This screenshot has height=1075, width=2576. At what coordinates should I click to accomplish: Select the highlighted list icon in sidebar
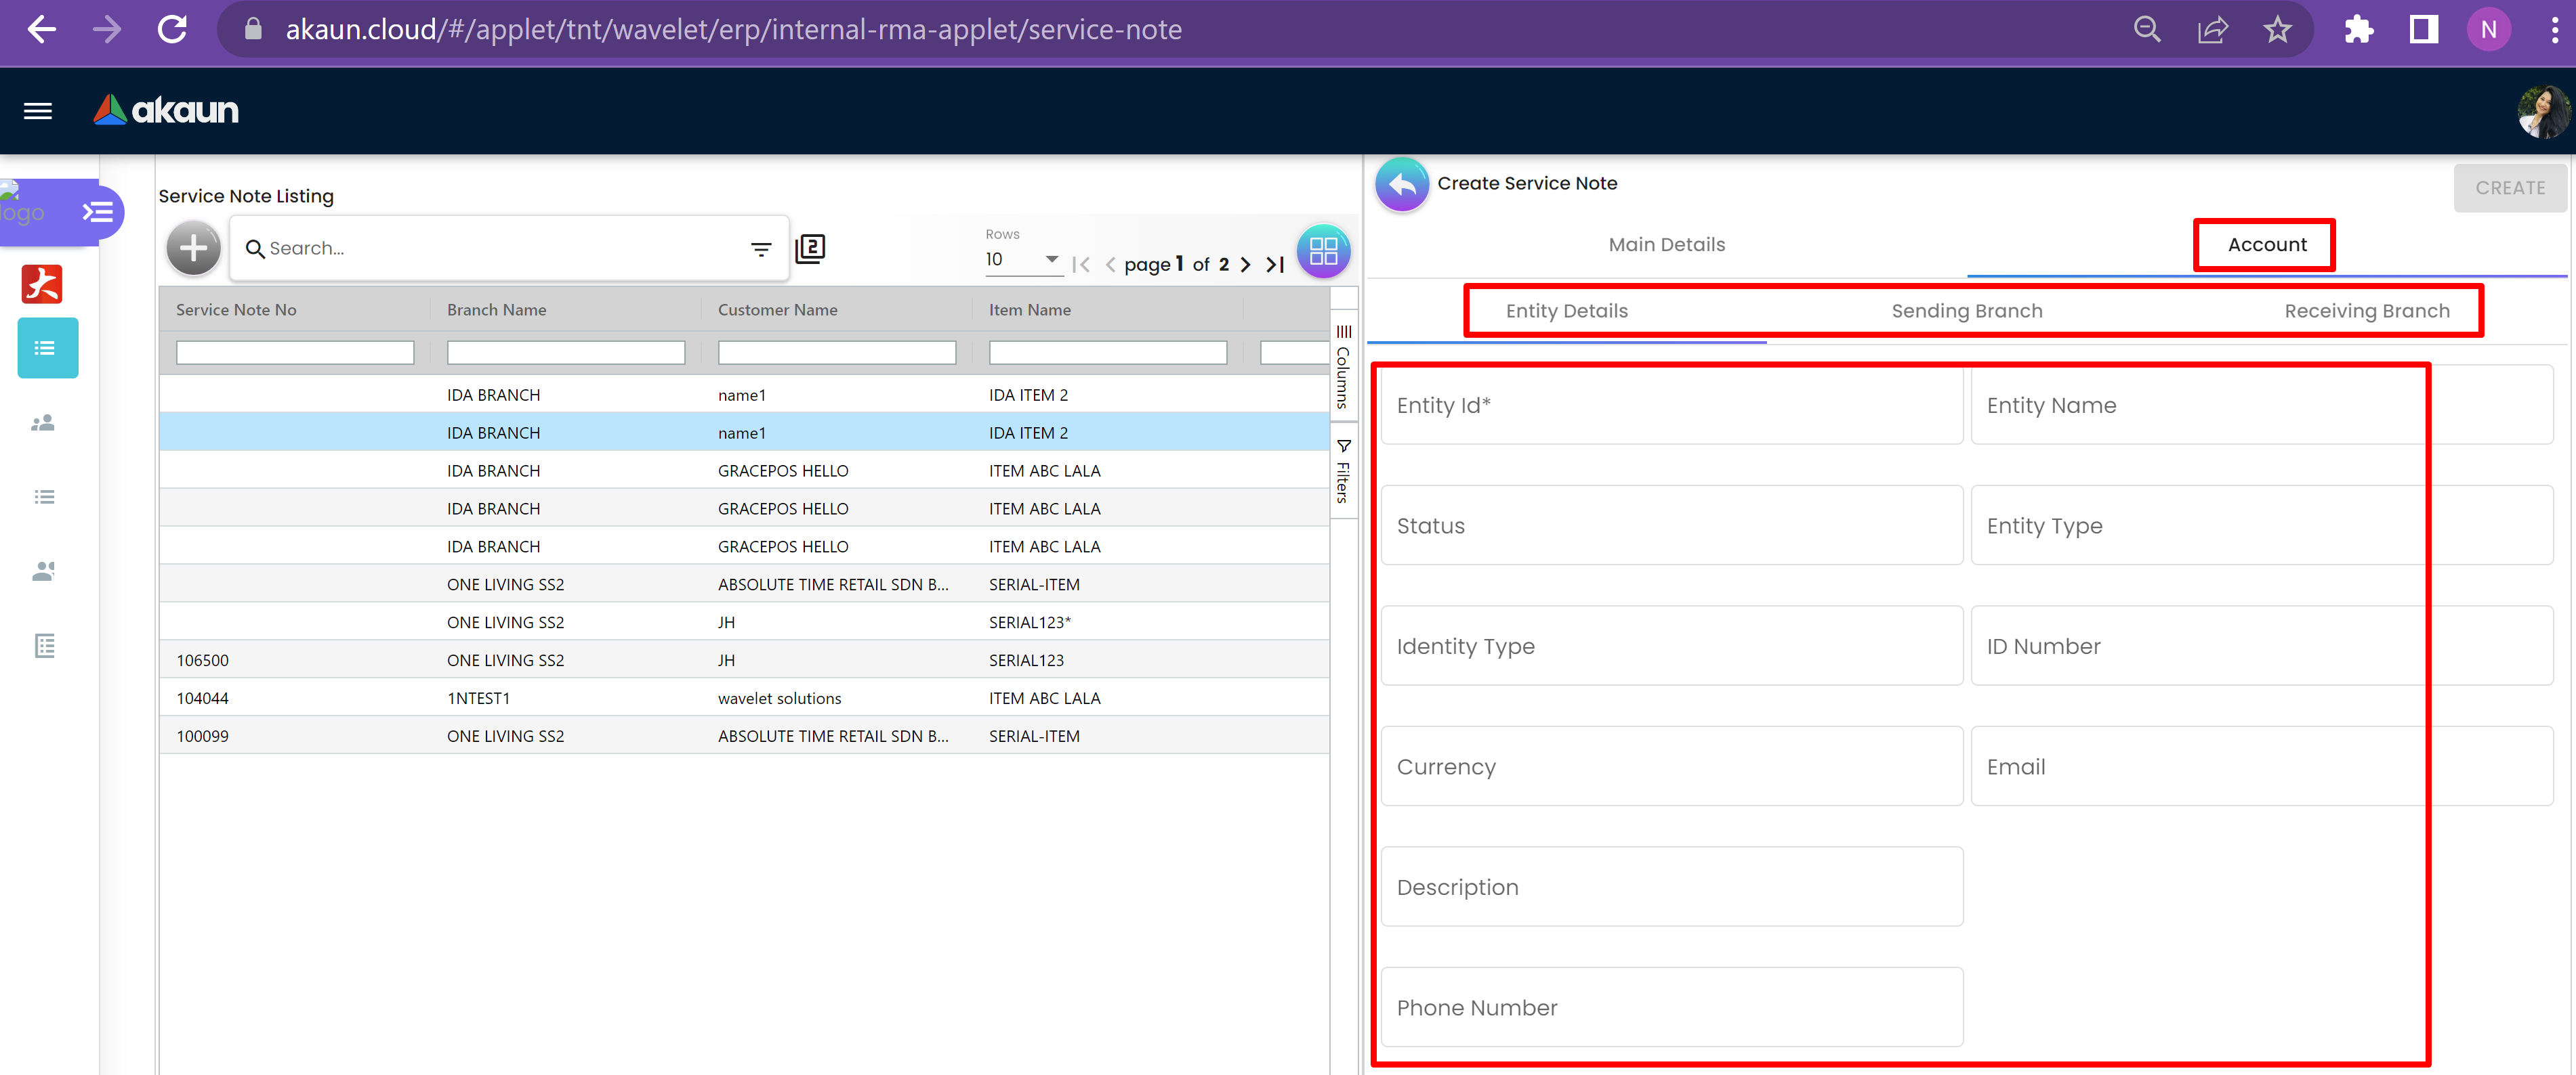coord(47,348)
